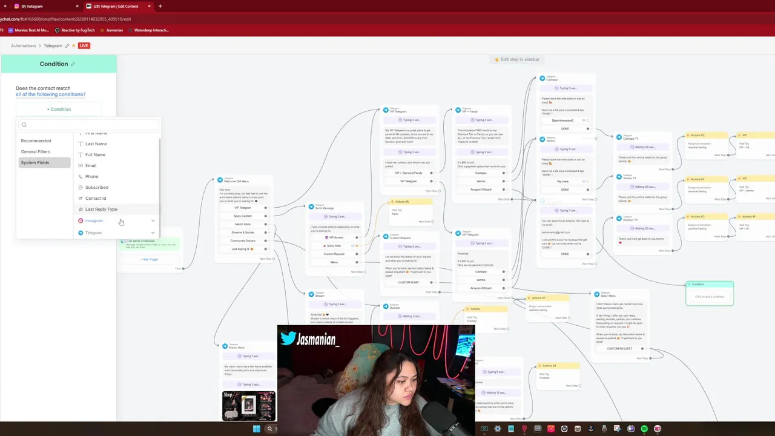Click the clock icon beside Subscribed
The width and height of the screenshot is (775, 436).
(x=81, y=188)
